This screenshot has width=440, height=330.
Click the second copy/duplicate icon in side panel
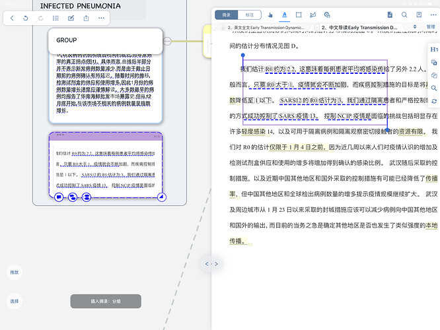pos(434,75)
